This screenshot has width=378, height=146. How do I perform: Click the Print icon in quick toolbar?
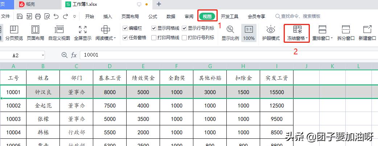[38, 16]
